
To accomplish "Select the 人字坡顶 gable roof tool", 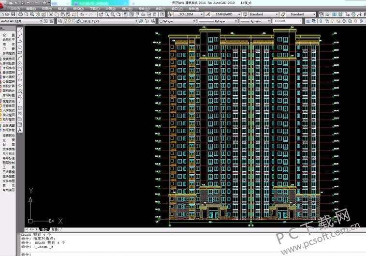I will point(8,110).
